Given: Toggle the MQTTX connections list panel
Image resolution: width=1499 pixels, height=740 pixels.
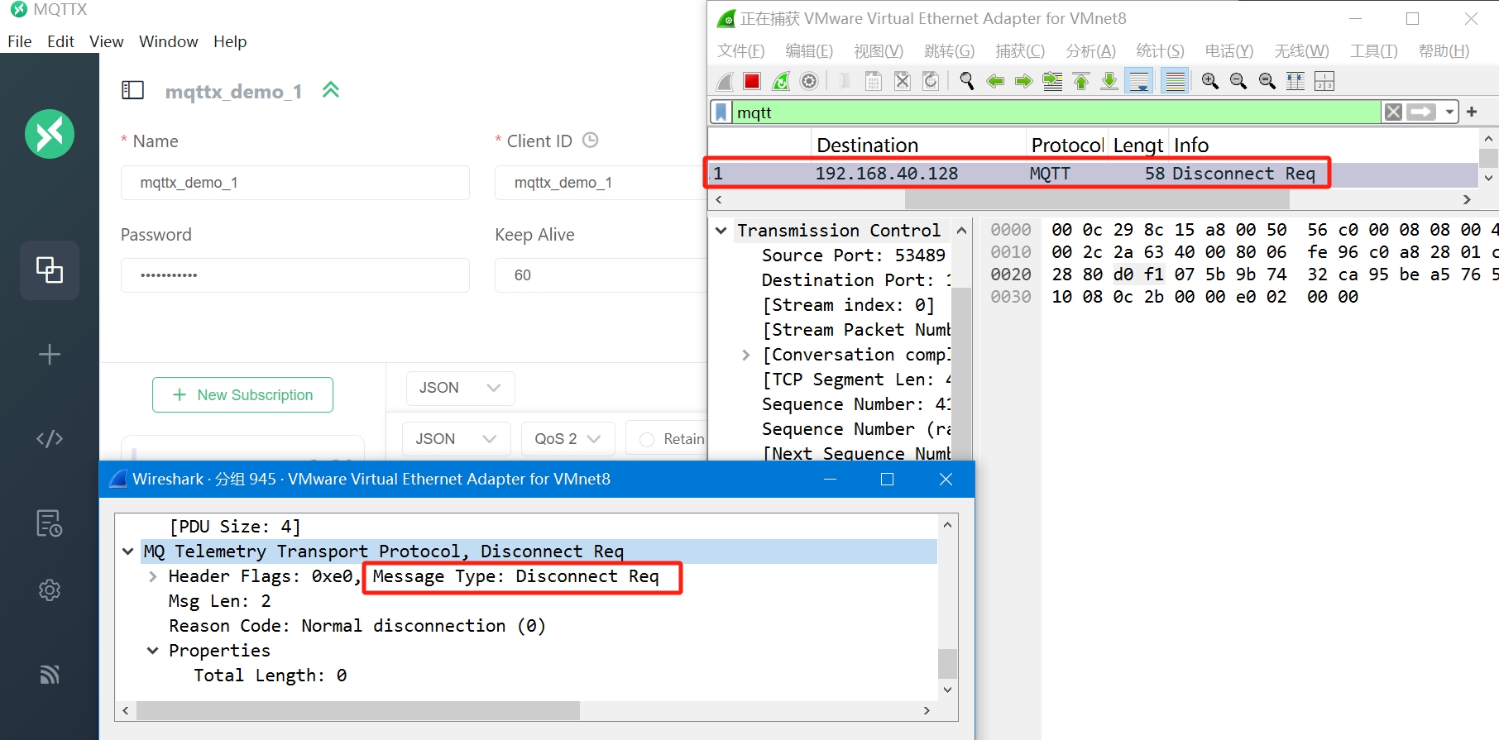Looking at the screenshot, I should coord(133,90).
